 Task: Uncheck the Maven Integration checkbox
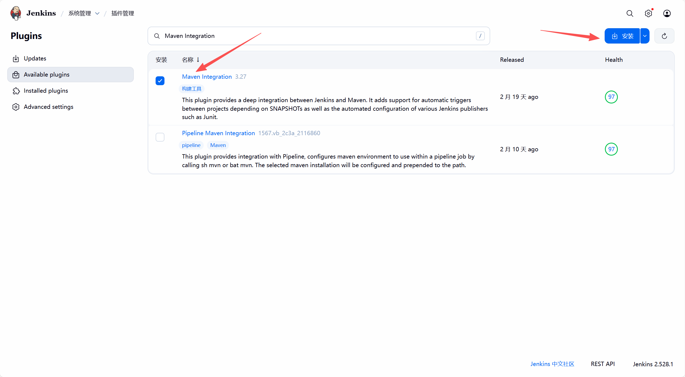point(160,81)
